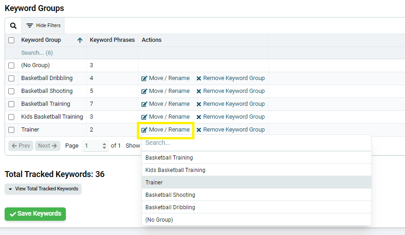Remove the Basketball Dribbling keyword group
Screen dimensions: 405x235
(x=230, y=78)
